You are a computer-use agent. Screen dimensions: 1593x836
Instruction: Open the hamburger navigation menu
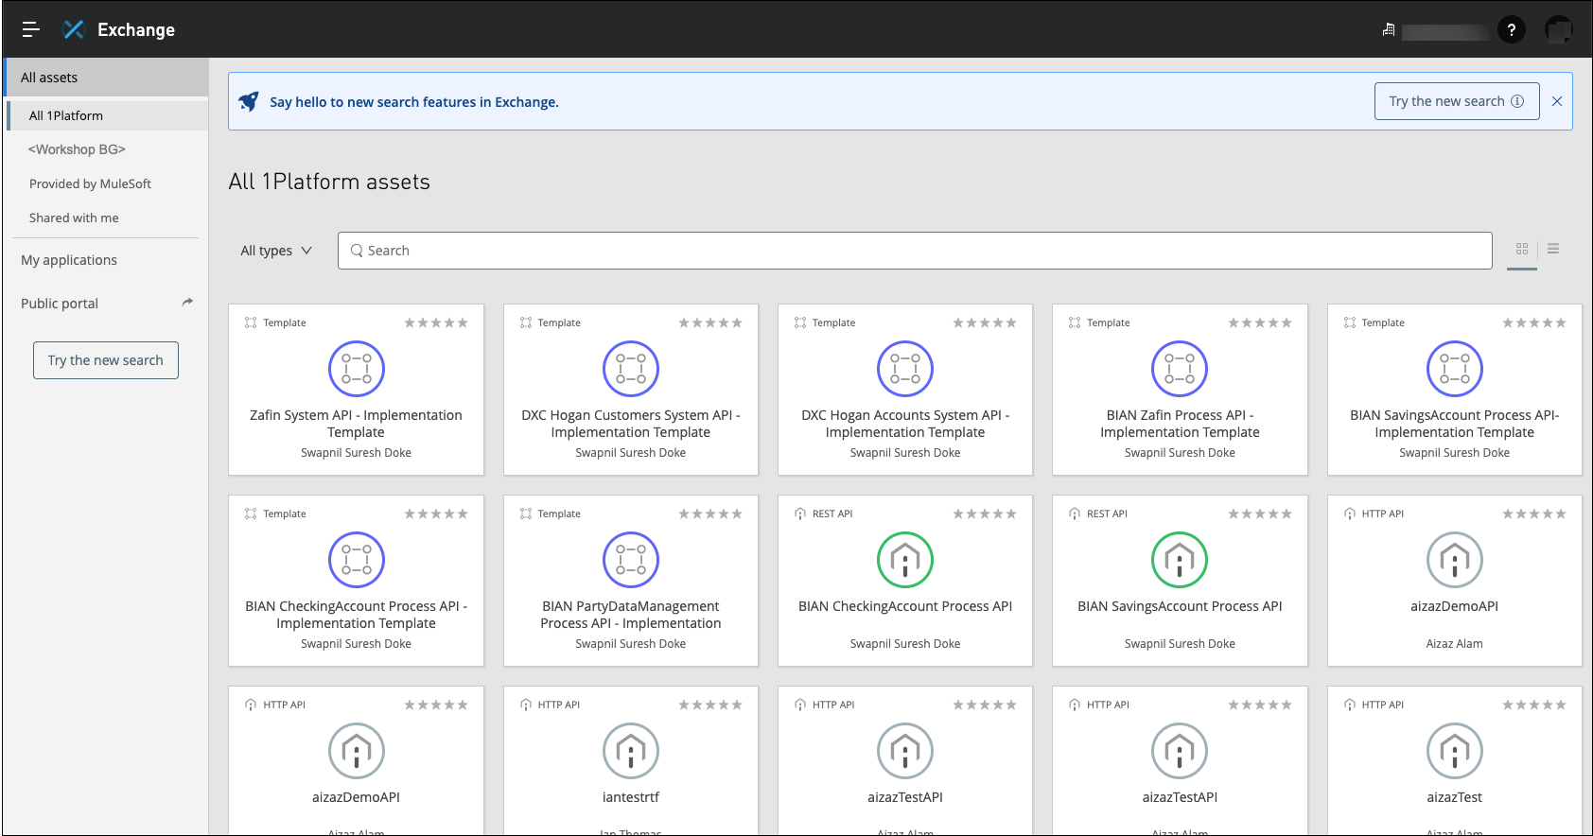[x=30, y=29]
